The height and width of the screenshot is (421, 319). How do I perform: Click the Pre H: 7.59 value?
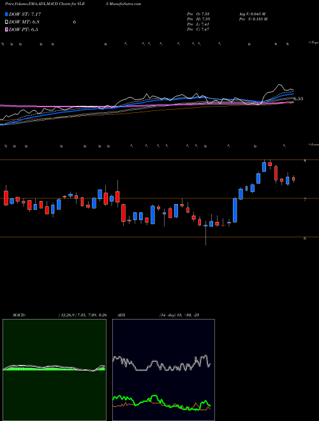coord(198,19)
